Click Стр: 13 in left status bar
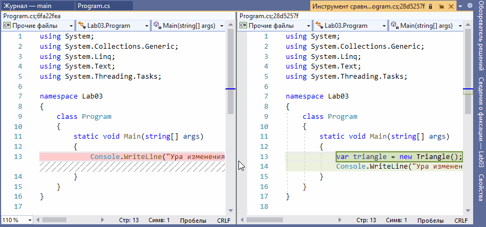The height and width of the screenshot is (227, 486). tap(129, 221)
